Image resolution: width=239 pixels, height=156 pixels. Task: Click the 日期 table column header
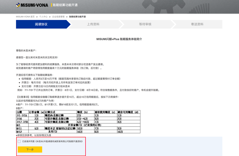click(x=19, y=112)
